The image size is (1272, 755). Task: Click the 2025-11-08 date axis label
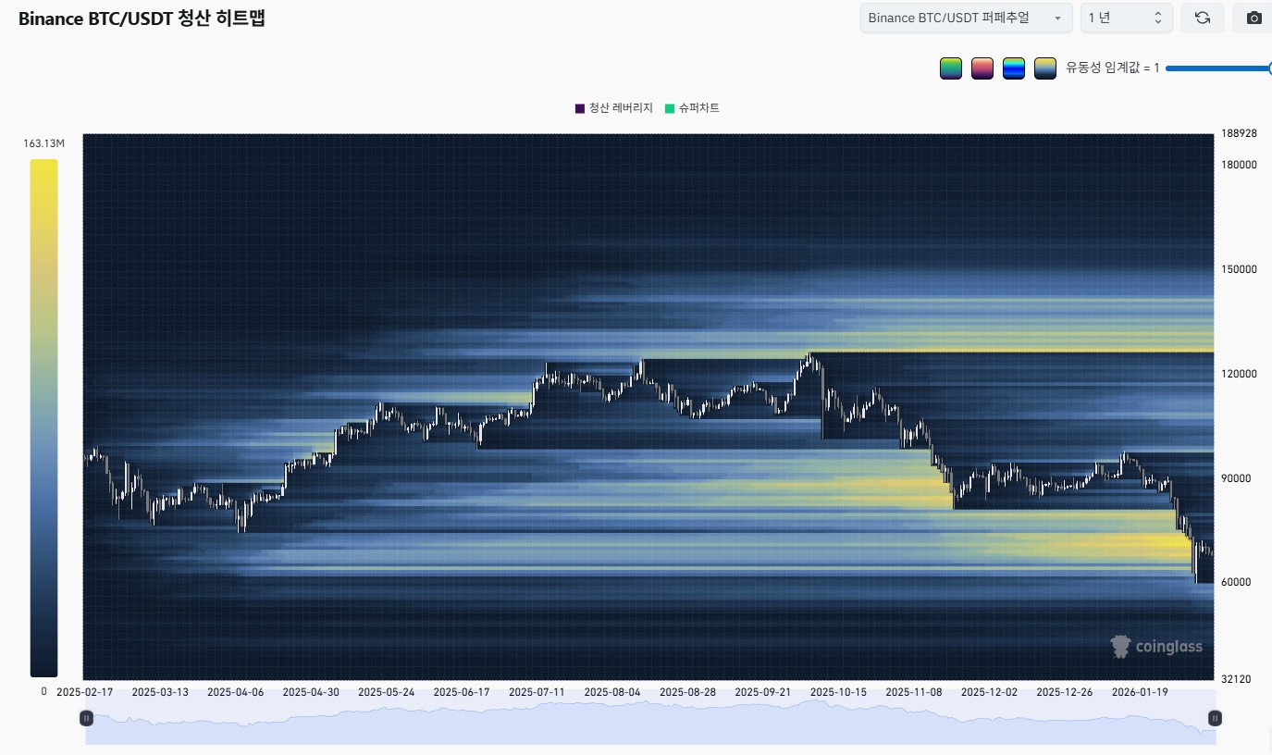pyautogui.click(x=914, y=691)
